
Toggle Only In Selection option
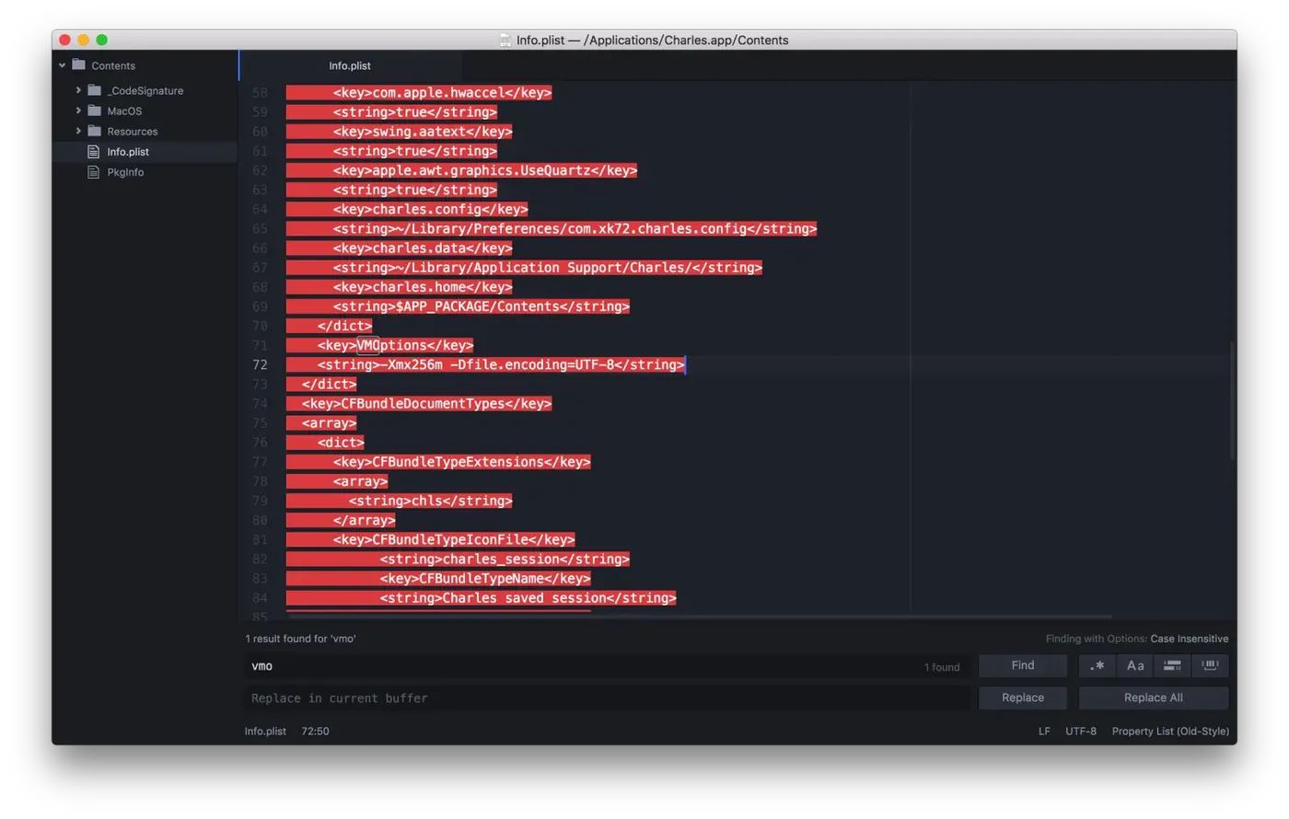pos(1172,665)
